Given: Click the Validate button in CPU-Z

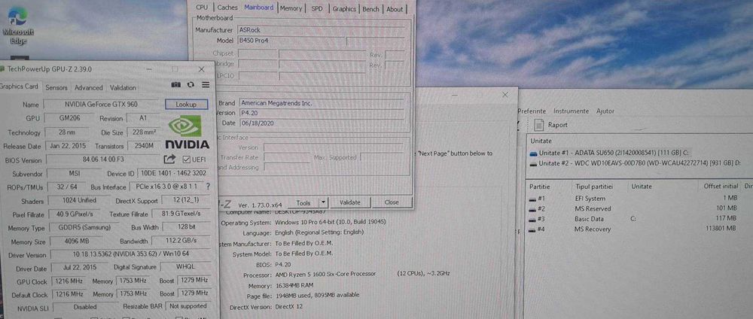Looking at the screenshot, I should point(350,202).
